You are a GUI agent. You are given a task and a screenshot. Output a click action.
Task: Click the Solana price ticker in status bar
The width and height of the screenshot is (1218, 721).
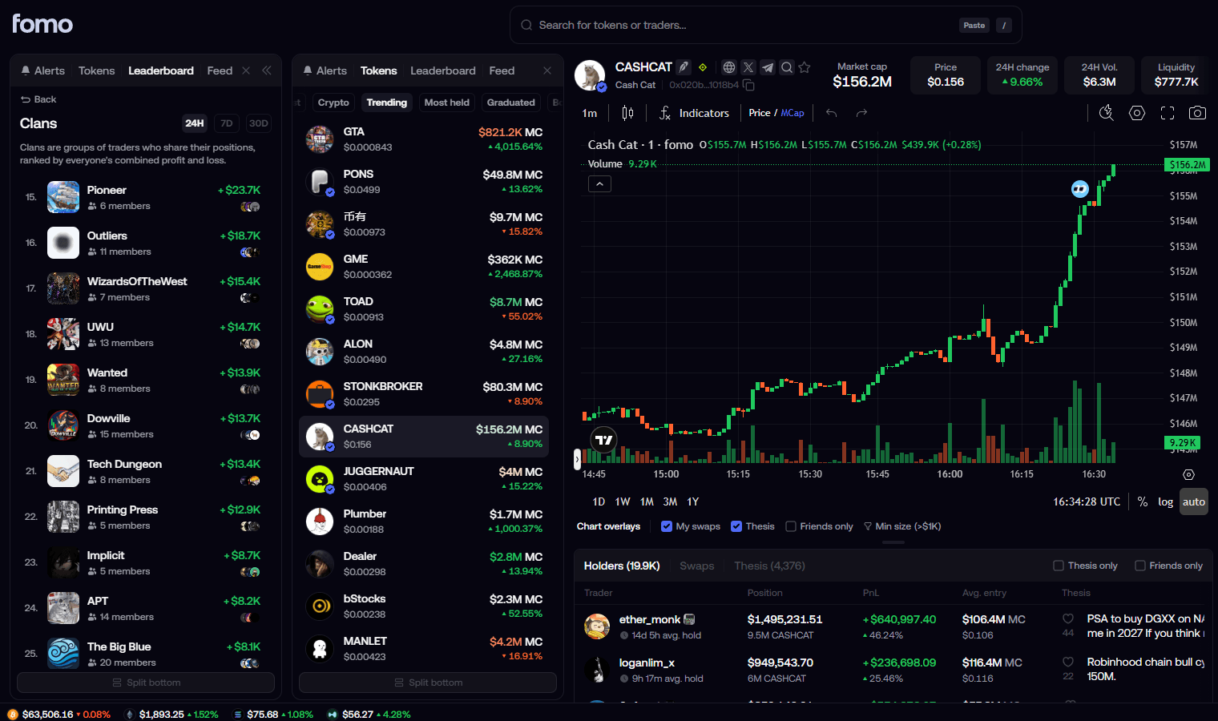pos(272,714)
